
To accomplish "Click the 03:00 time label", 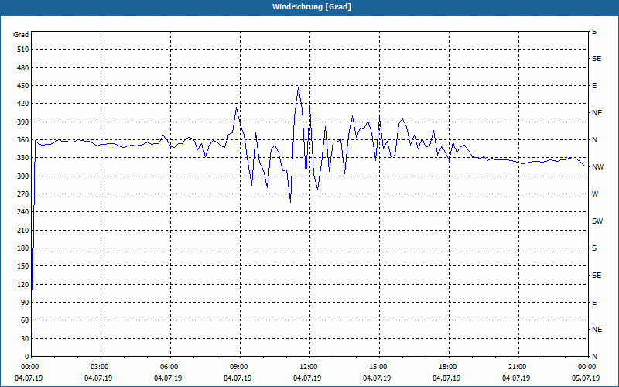I will click(99, 367).
